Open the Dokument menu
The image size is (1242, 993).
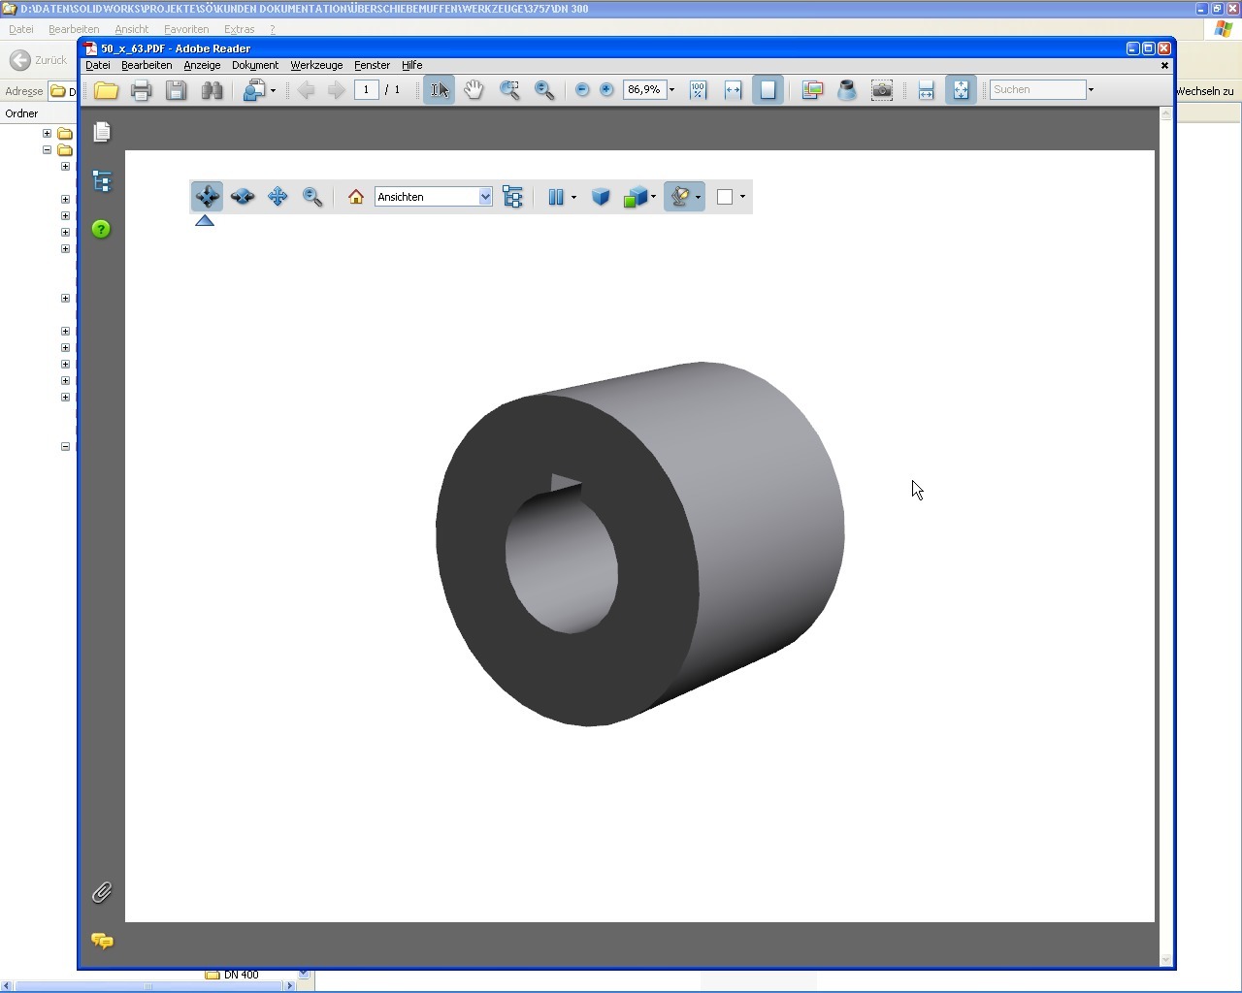tap(254, 65)
